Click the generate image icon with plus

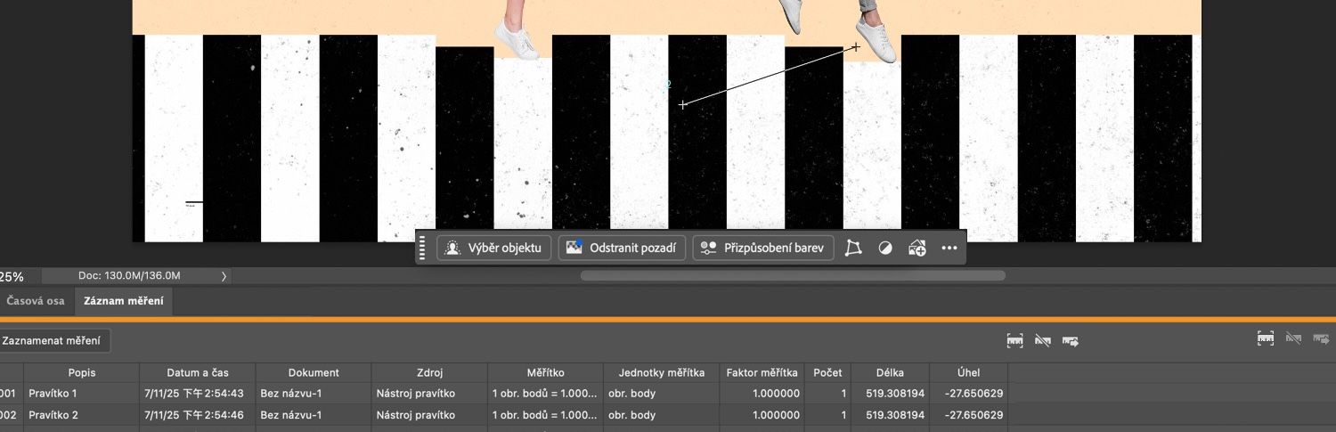click(x=917, y=249)
